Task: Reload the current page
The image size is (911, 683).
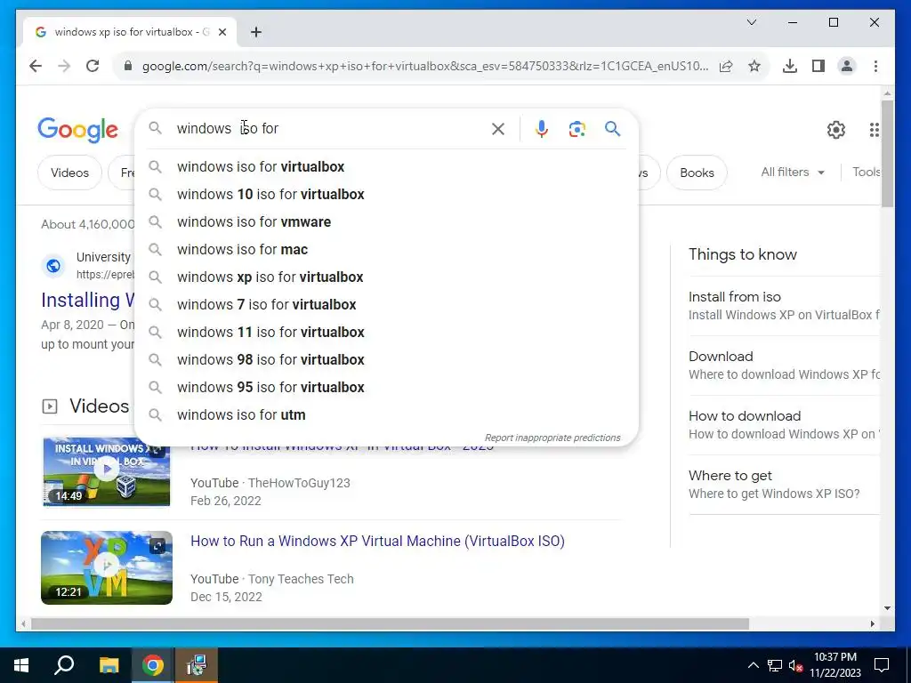Action: [x=93, y=66]
